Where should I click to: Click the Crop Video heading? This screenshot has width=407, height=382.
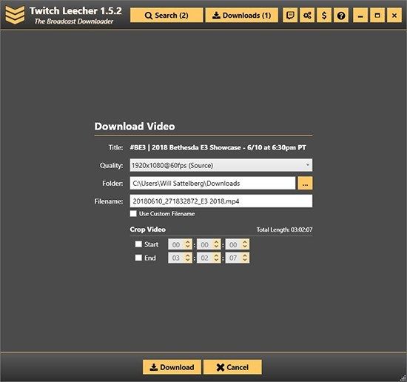coord(148,229)
